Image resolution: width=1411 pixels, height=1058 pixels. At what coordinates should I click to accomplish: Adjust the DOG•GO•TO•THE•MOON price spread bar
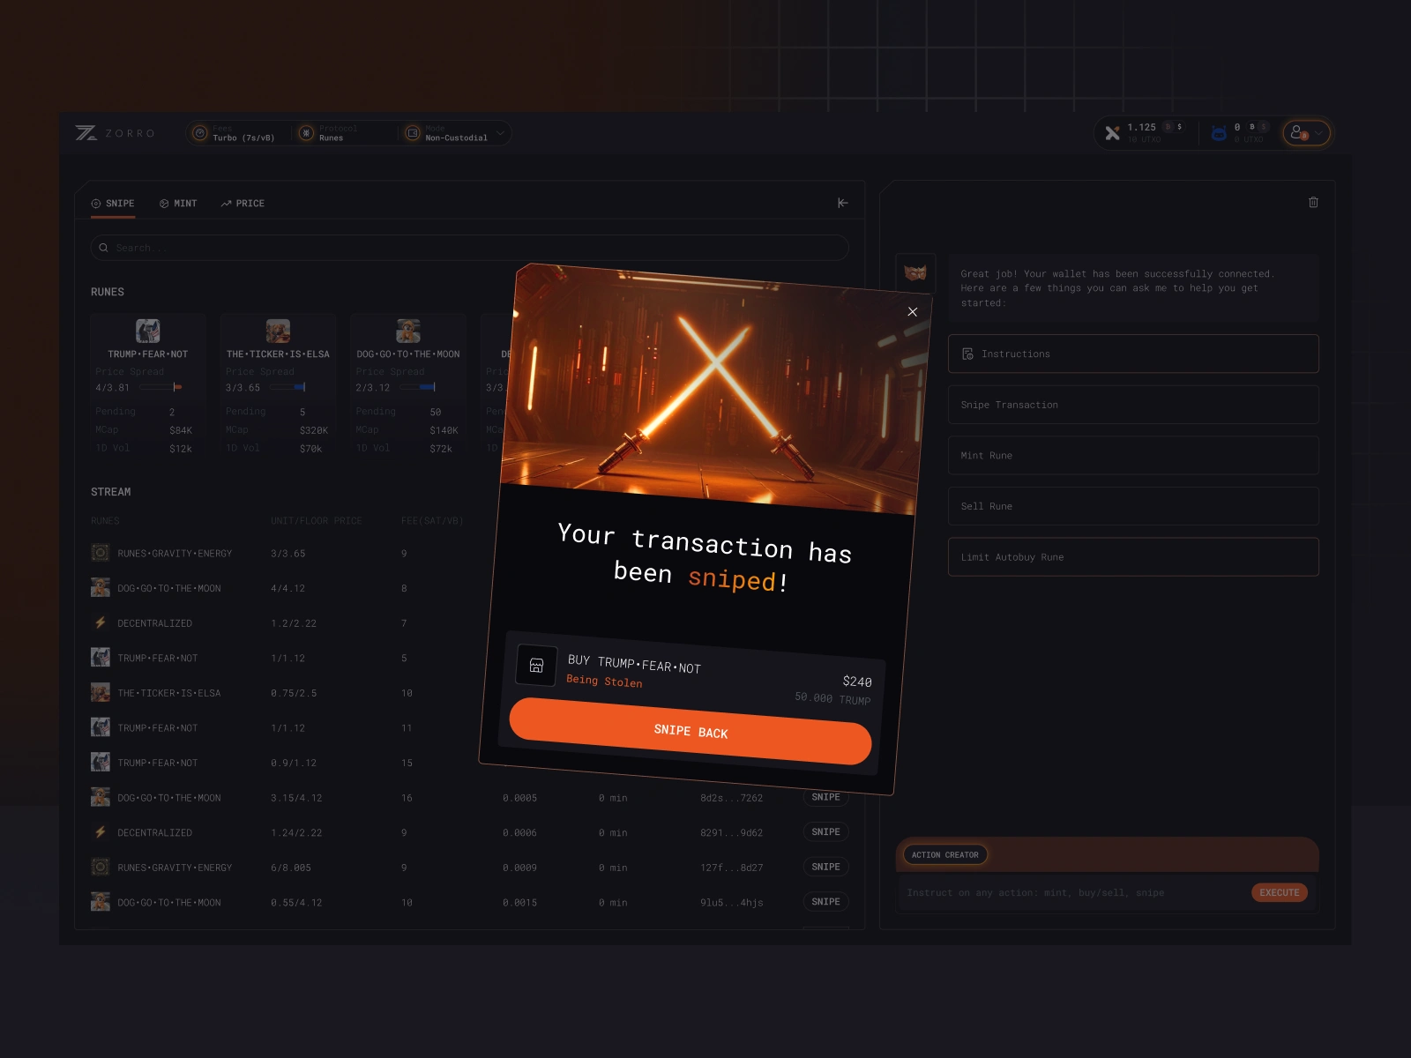click(x=416, y=387)
